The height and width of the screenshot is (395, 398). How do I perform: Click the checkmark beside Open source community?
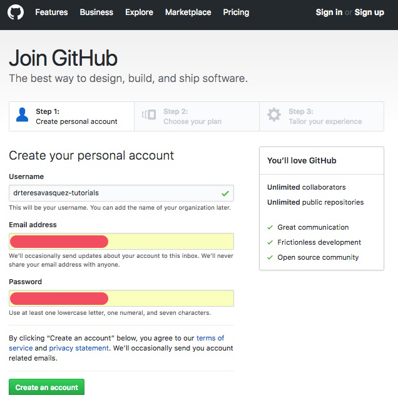point(270,257)
